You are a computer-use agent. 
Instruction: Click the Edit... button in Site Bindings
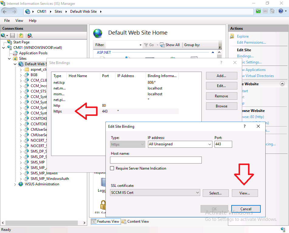tap(221, 86)
